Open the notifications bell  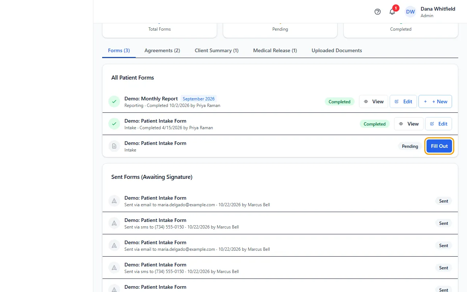392,12
